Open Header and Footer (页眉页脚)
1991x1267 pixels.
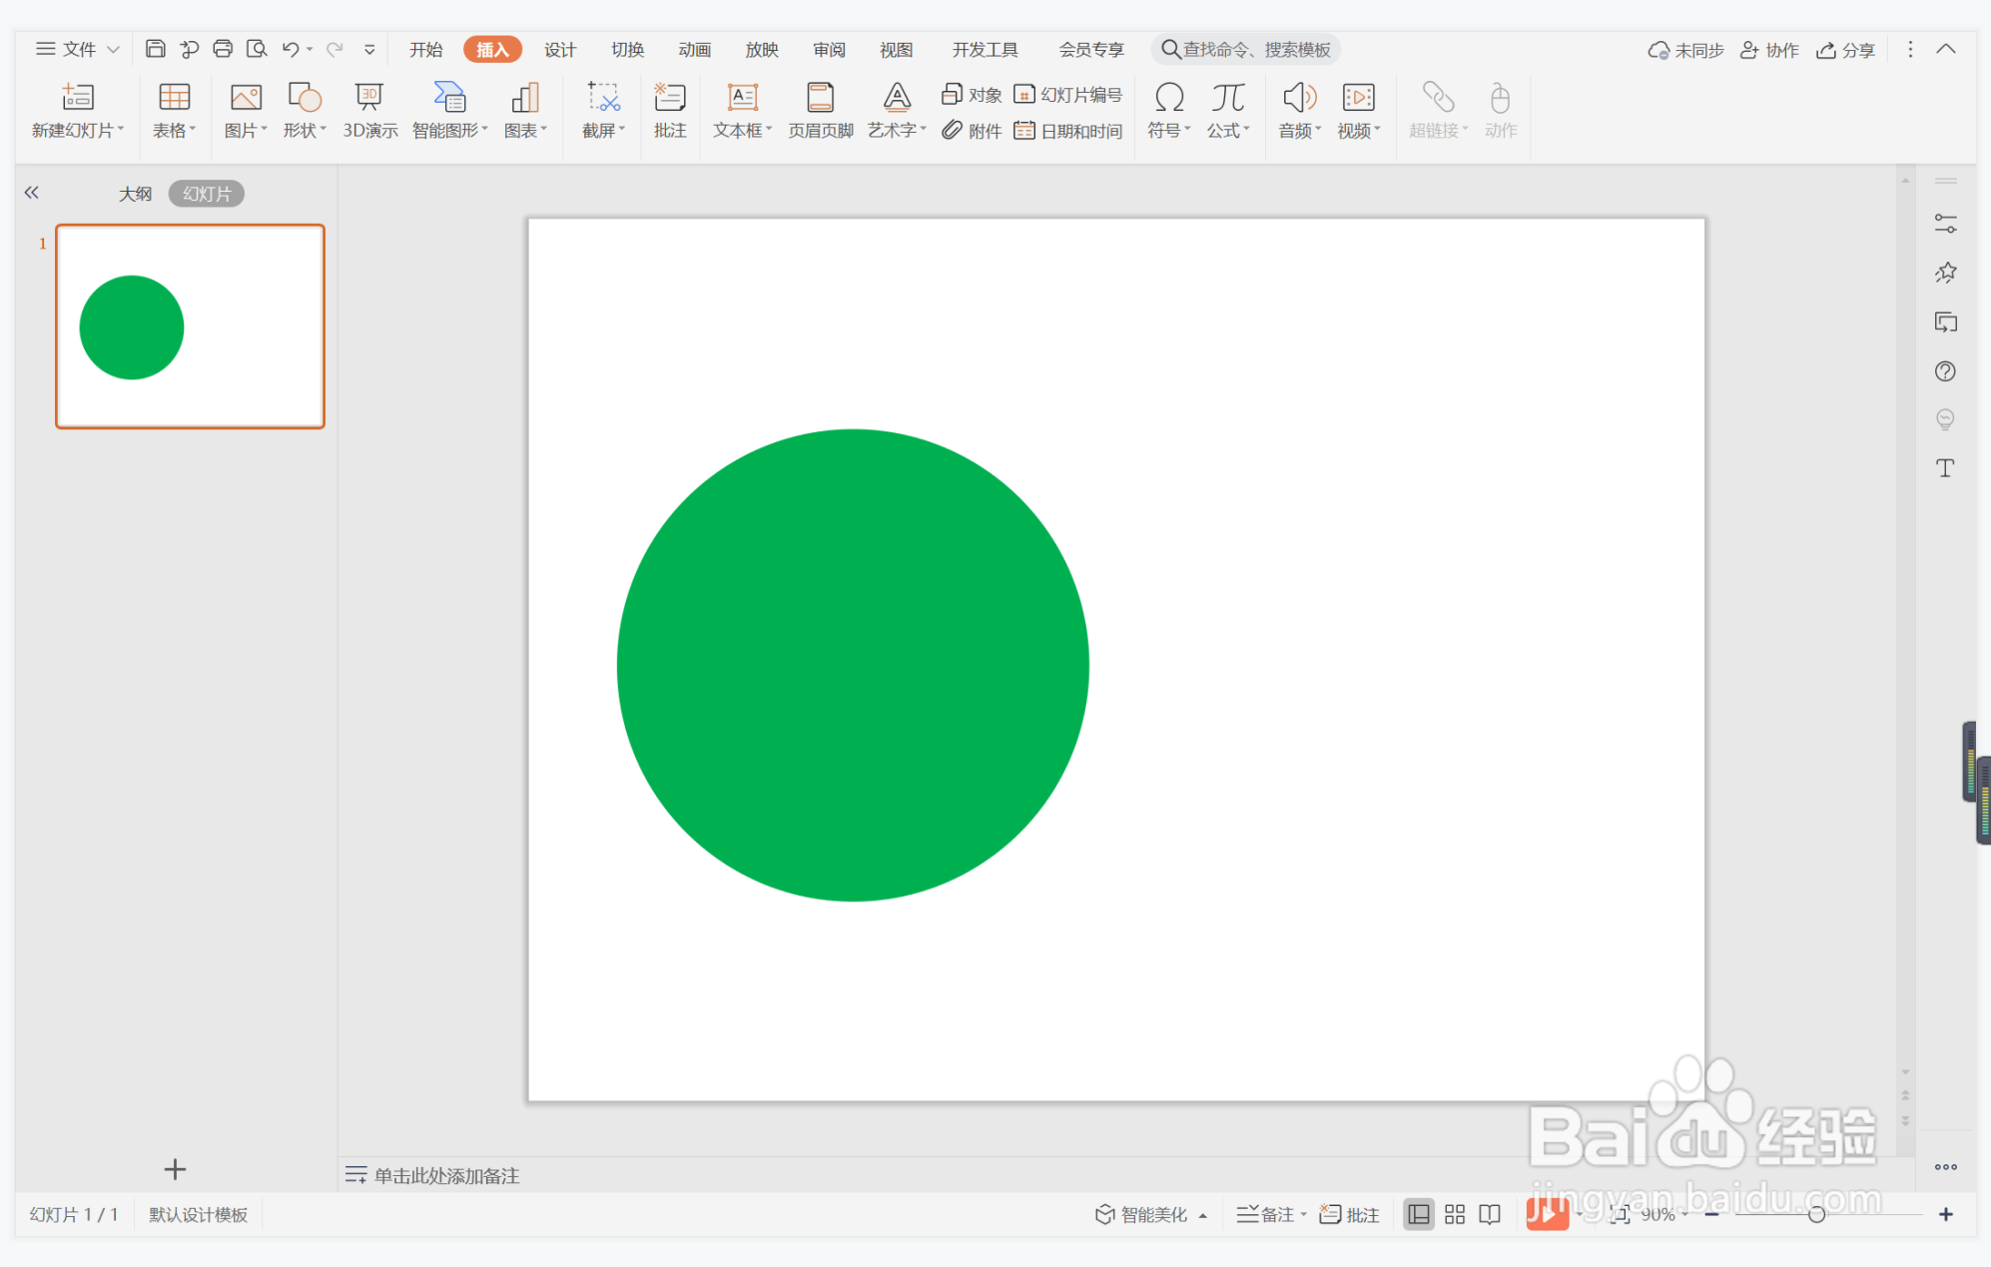tap(820, 111)
